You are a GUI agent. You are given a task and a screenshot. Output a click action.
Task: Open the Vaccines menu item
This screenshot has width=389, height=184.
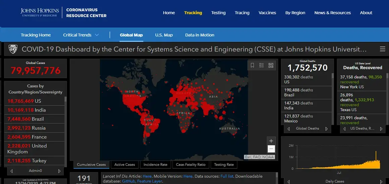click(267, 13)
